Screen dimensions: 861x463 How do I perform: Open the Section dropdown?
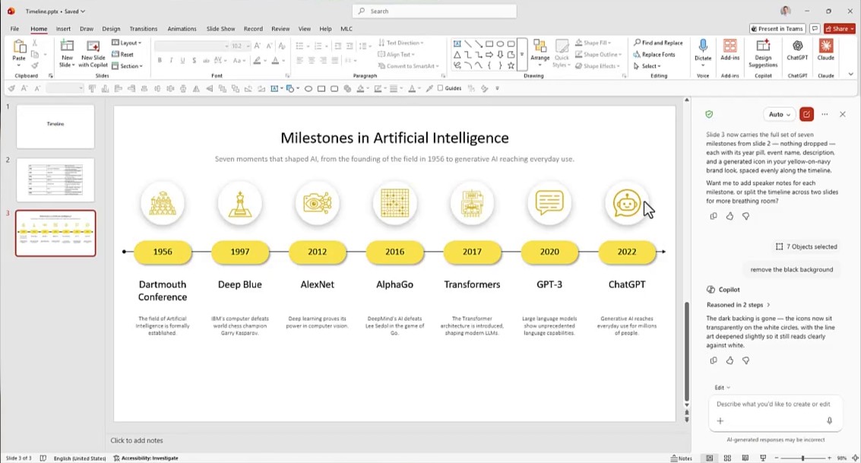[127, 66]
